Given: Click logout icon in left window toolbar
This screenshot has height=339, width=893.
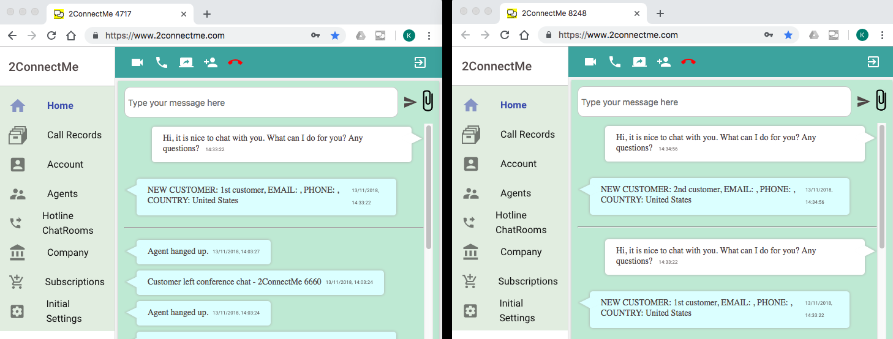Looking at the screenshot, I should 420,62.
